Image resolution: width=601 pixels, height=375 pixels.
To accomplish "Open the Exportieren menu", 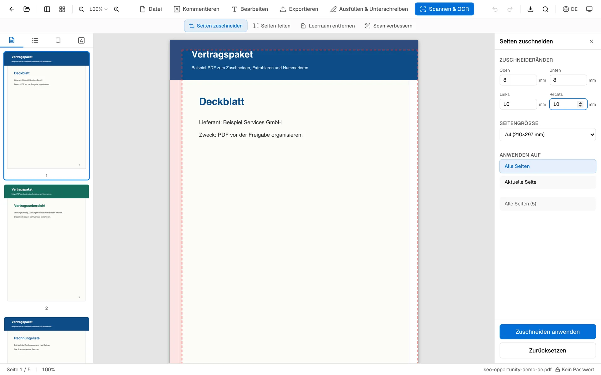I will (299, 9).
